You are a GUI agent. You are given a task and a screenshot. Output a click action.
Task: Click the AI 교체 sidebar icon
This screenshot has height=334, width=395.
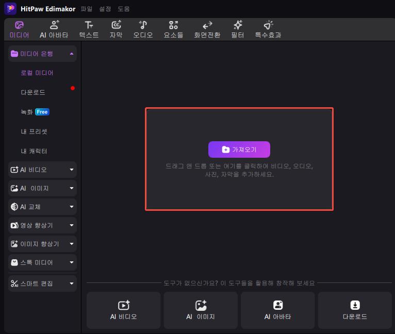pyautogui.click(x=14, y=207)
